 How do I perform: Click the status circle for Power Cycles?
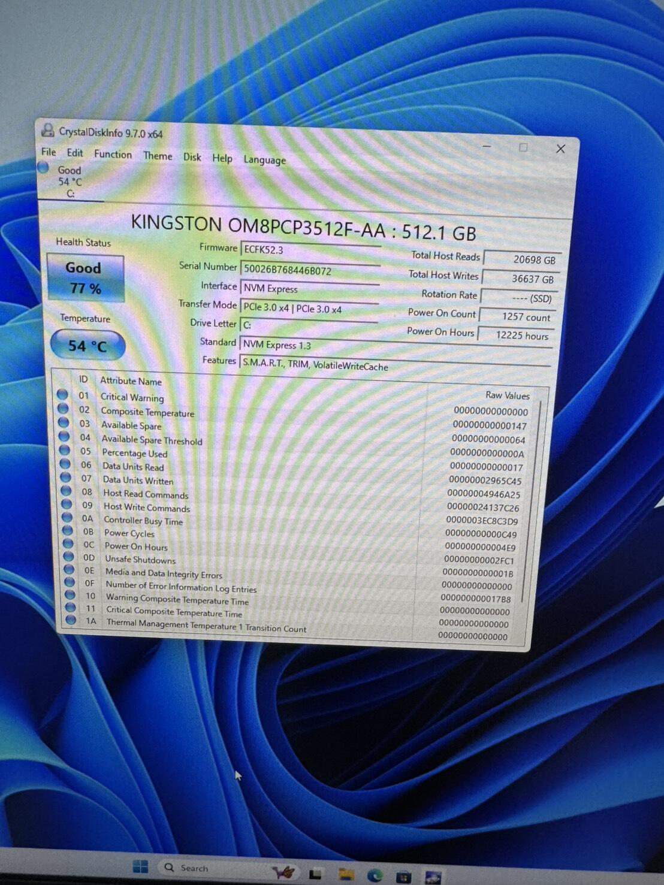click(x=68, y=530)
